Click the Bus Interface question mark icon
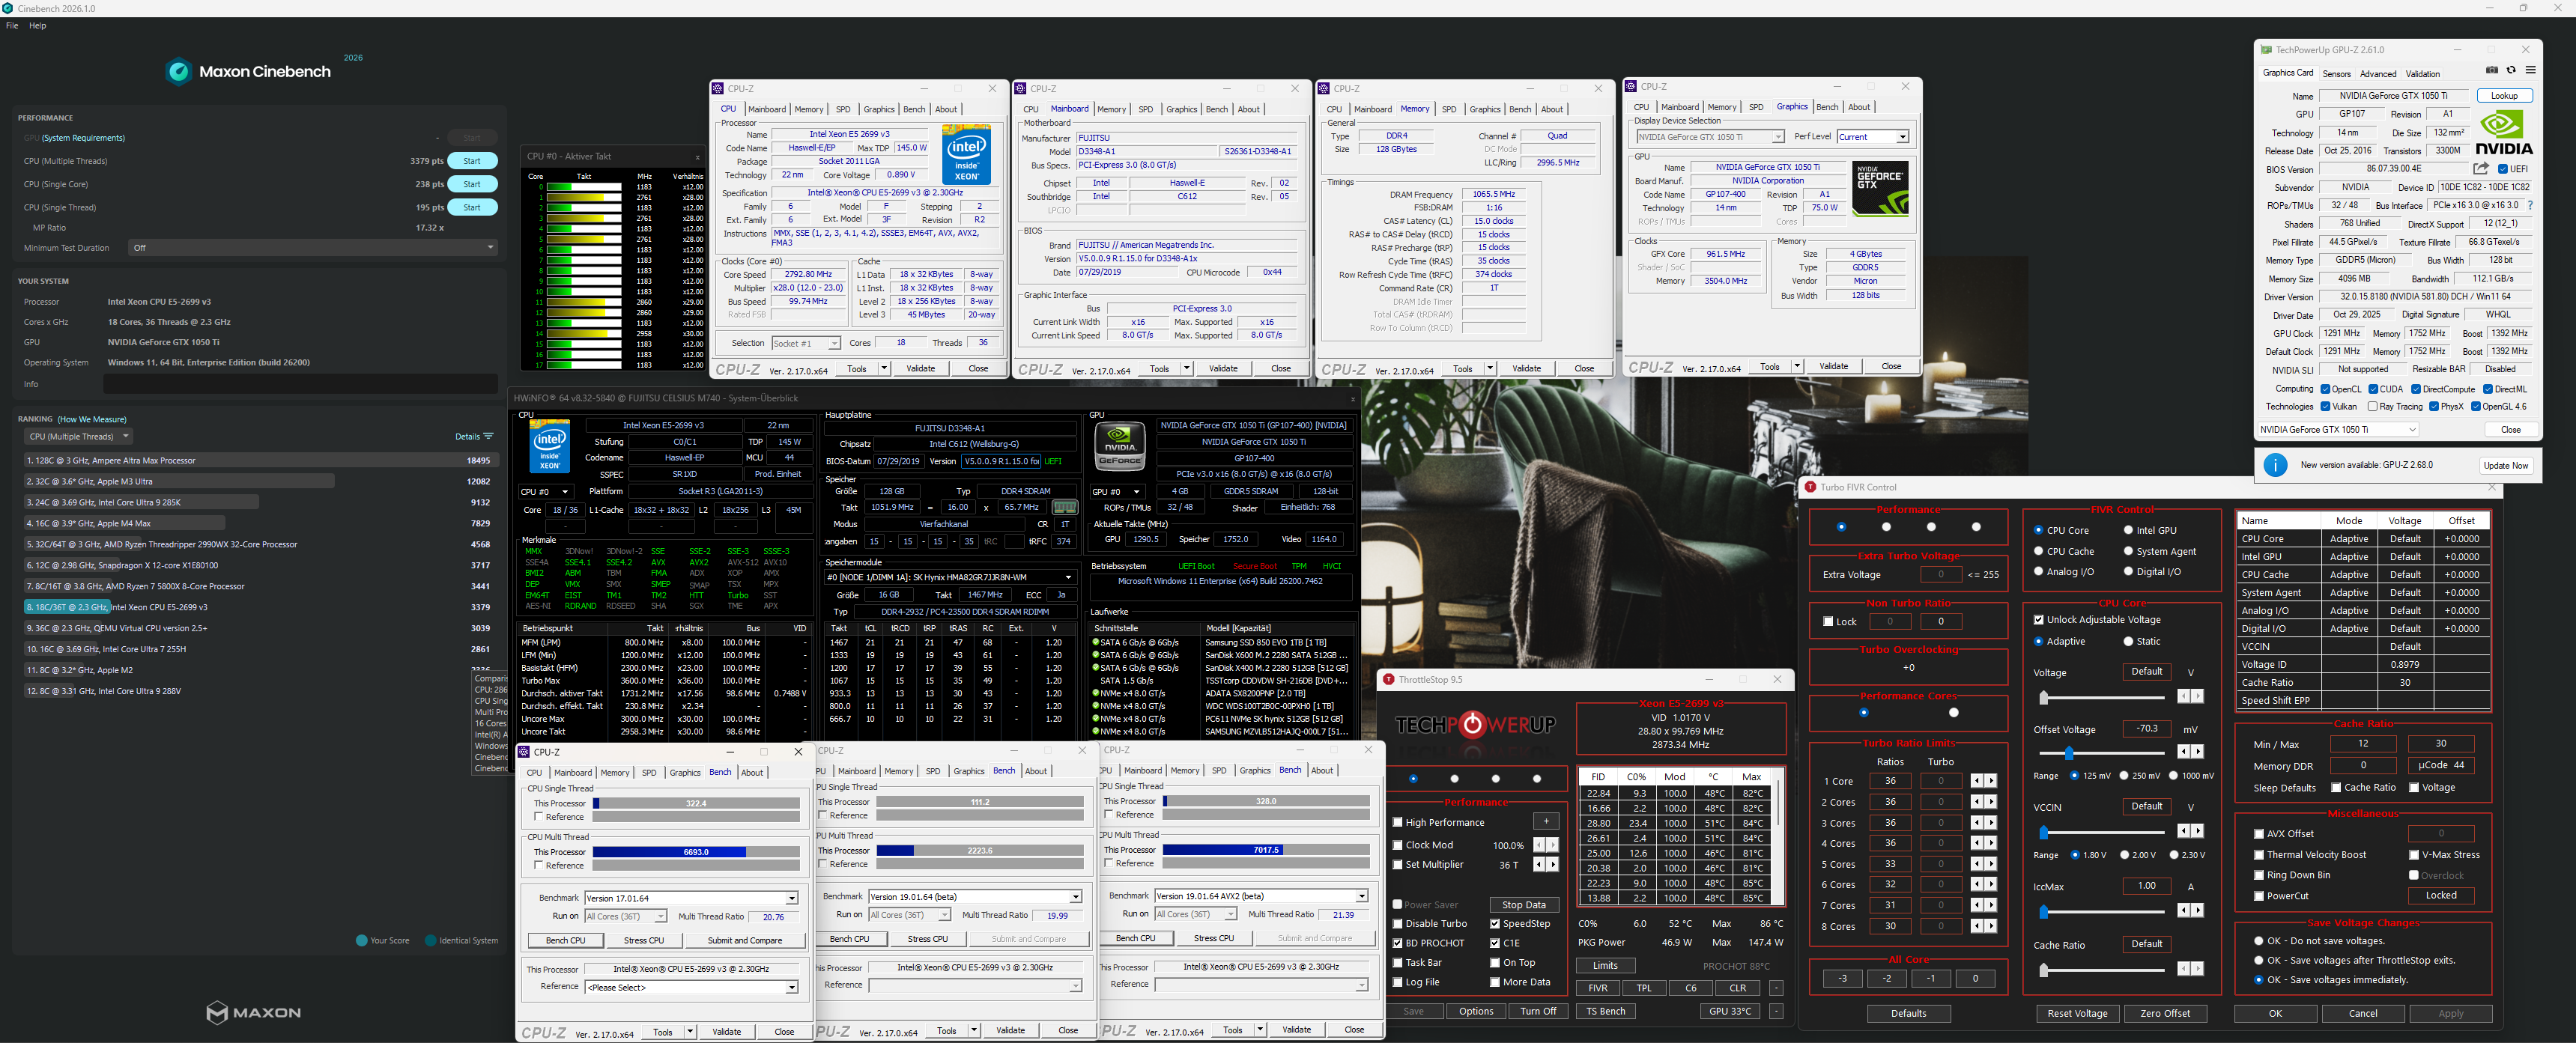Screen dimensions: 2576x1043 click(x=2530, y=205)
